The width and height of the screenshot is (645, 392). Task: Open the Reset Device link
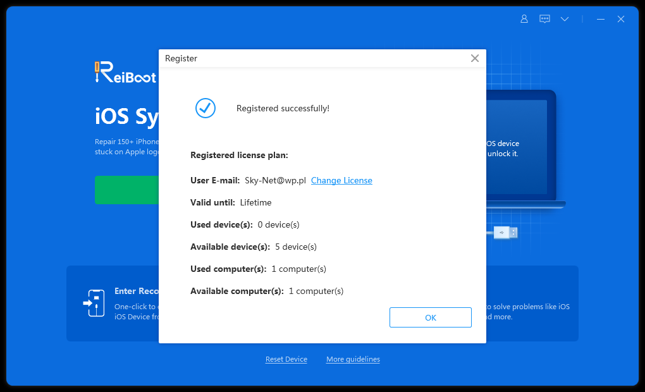pos(286,359)
